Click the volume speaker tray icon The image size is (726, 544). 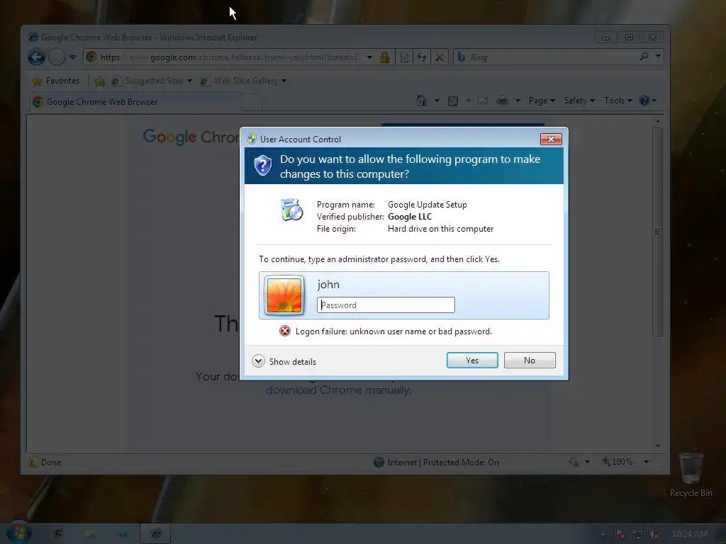click(654, 534)
